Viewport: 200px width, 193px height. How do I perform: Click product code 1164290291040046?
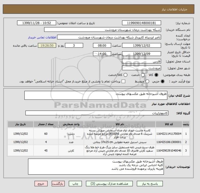[x=169, y=151]
